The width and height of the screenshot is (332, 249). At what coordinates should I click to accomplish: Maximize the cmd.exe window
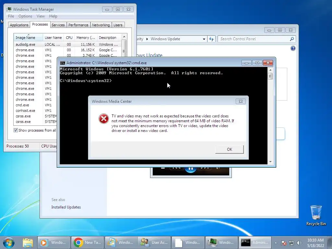pos(257,63)
